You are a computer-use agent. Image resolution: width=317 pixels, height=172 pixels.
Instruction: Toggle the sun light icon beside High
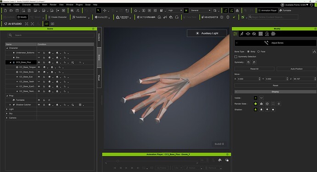click(186, 10)
